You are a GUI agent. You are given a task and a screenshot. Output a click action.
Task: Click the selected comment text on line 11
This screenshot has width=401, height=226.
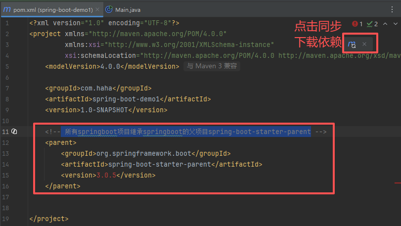click(186, 132)
